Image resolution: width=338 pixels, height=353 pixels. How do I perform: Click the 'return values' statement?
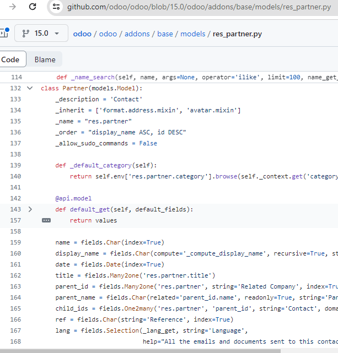pyautogui.click(x=93, y=220)
